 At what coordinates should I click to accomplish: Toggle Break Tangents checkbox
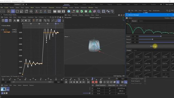[x=145, y=81]
